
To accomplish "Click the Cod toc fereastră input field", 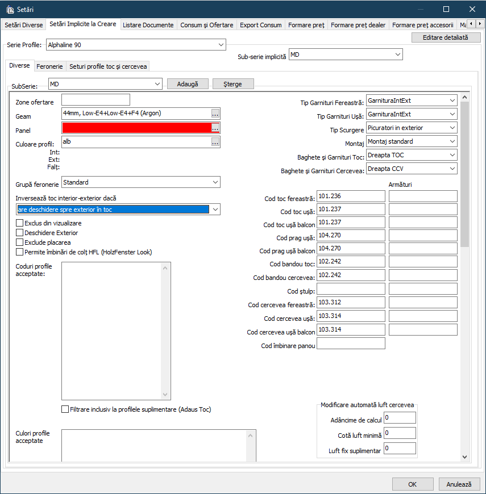I will point(351,196).
